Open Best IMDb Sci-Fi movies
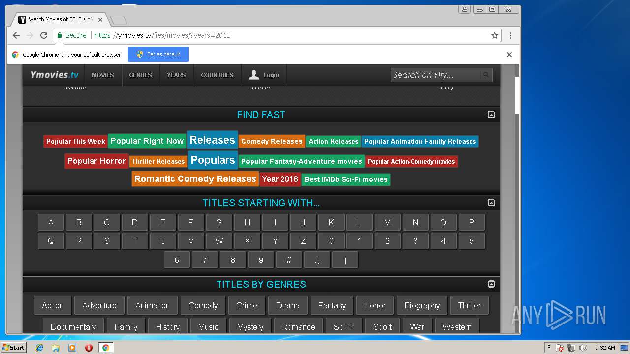This screenshot has height=354, width=630. pos(346,179)
